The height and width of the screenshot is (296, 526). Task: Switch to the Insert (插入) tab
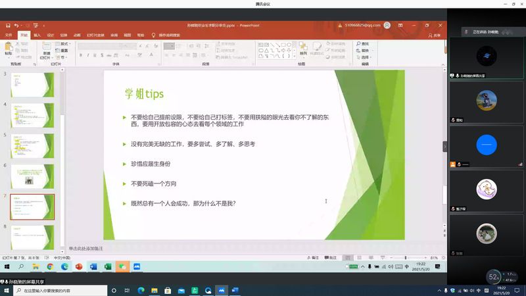tap(37, 36)
